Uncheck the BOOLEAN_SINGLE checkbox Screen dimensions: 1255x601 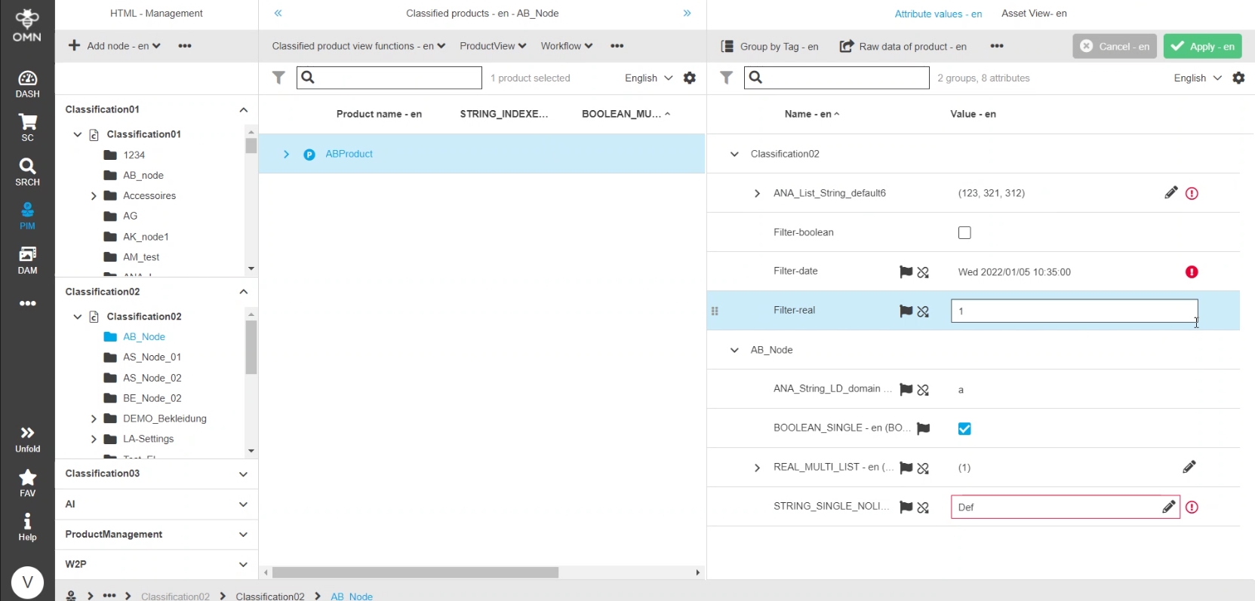point(964,429)
